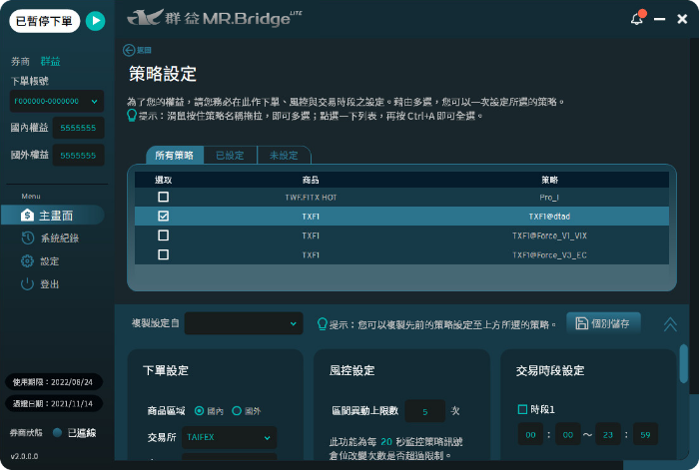Collapse the settings panel with double chevron
The height and width of the screenshot is (470, 699).
(x=670, y=324)
